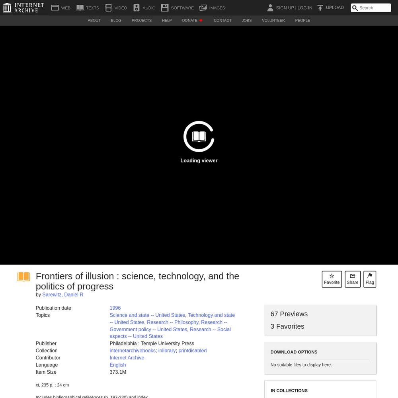Open the internetarchivebooks collection link

133,351
